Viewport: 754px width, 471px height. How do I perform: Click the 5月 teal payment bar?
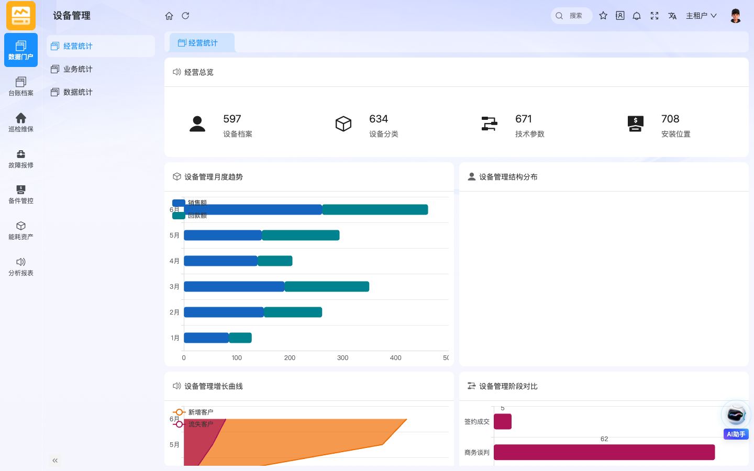[x=301, y=235]
